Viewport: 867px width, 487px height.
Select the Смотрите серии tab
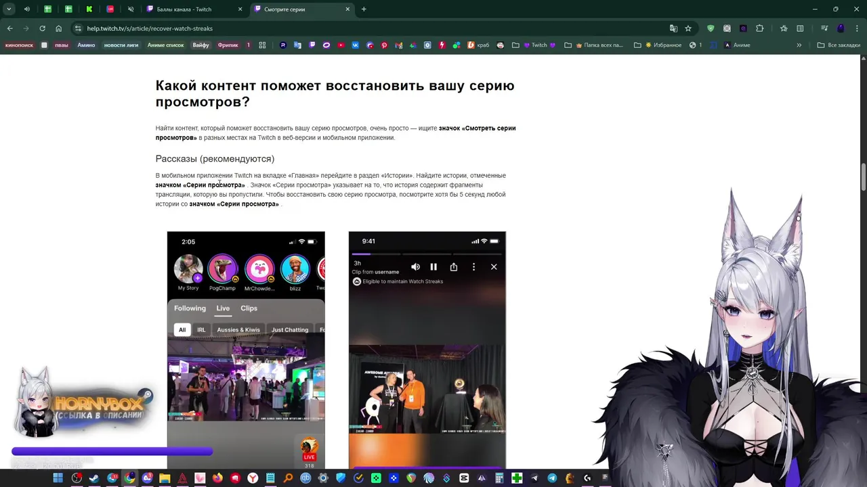(x=301, y=9)
